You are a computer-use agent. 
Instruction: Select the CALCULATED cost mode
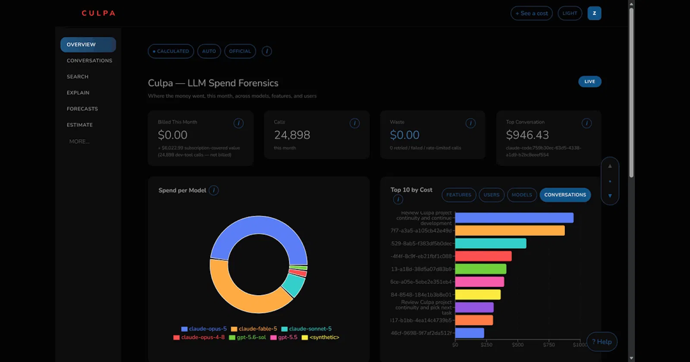(x=171, y=51)
